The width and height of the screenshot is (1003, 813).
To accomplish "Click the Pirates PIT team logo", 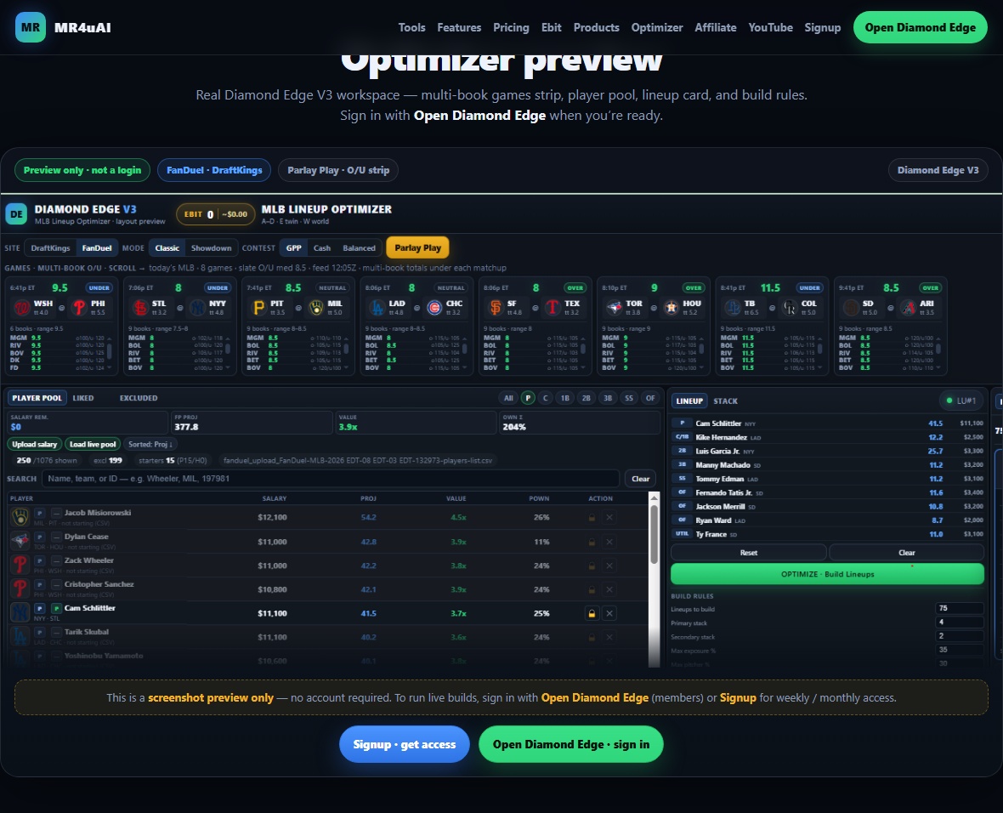I will 258,308.
